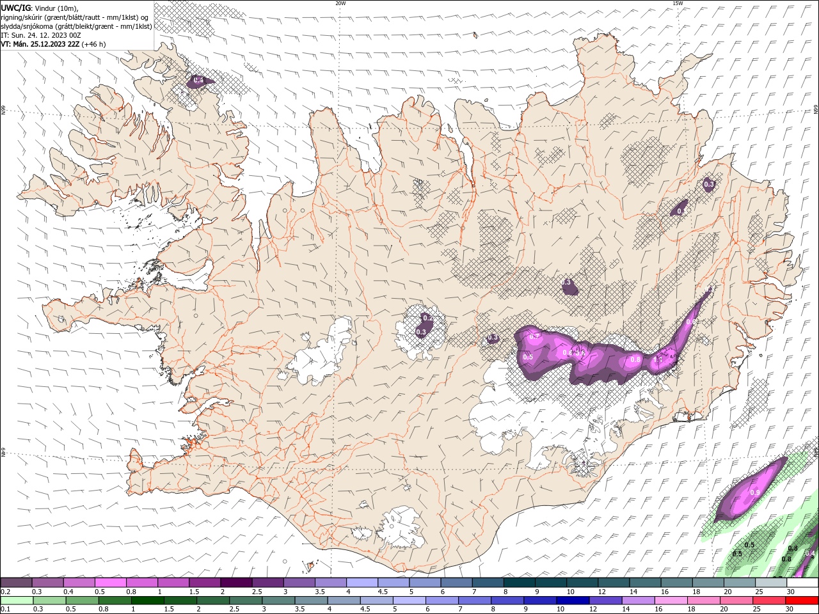
Task: Click the 'UWC/IG: Vindur (10m)' title text
Action: [40, 8]
